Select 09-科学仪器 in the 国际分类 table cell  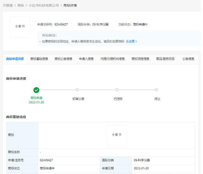(x=142, y=160)
